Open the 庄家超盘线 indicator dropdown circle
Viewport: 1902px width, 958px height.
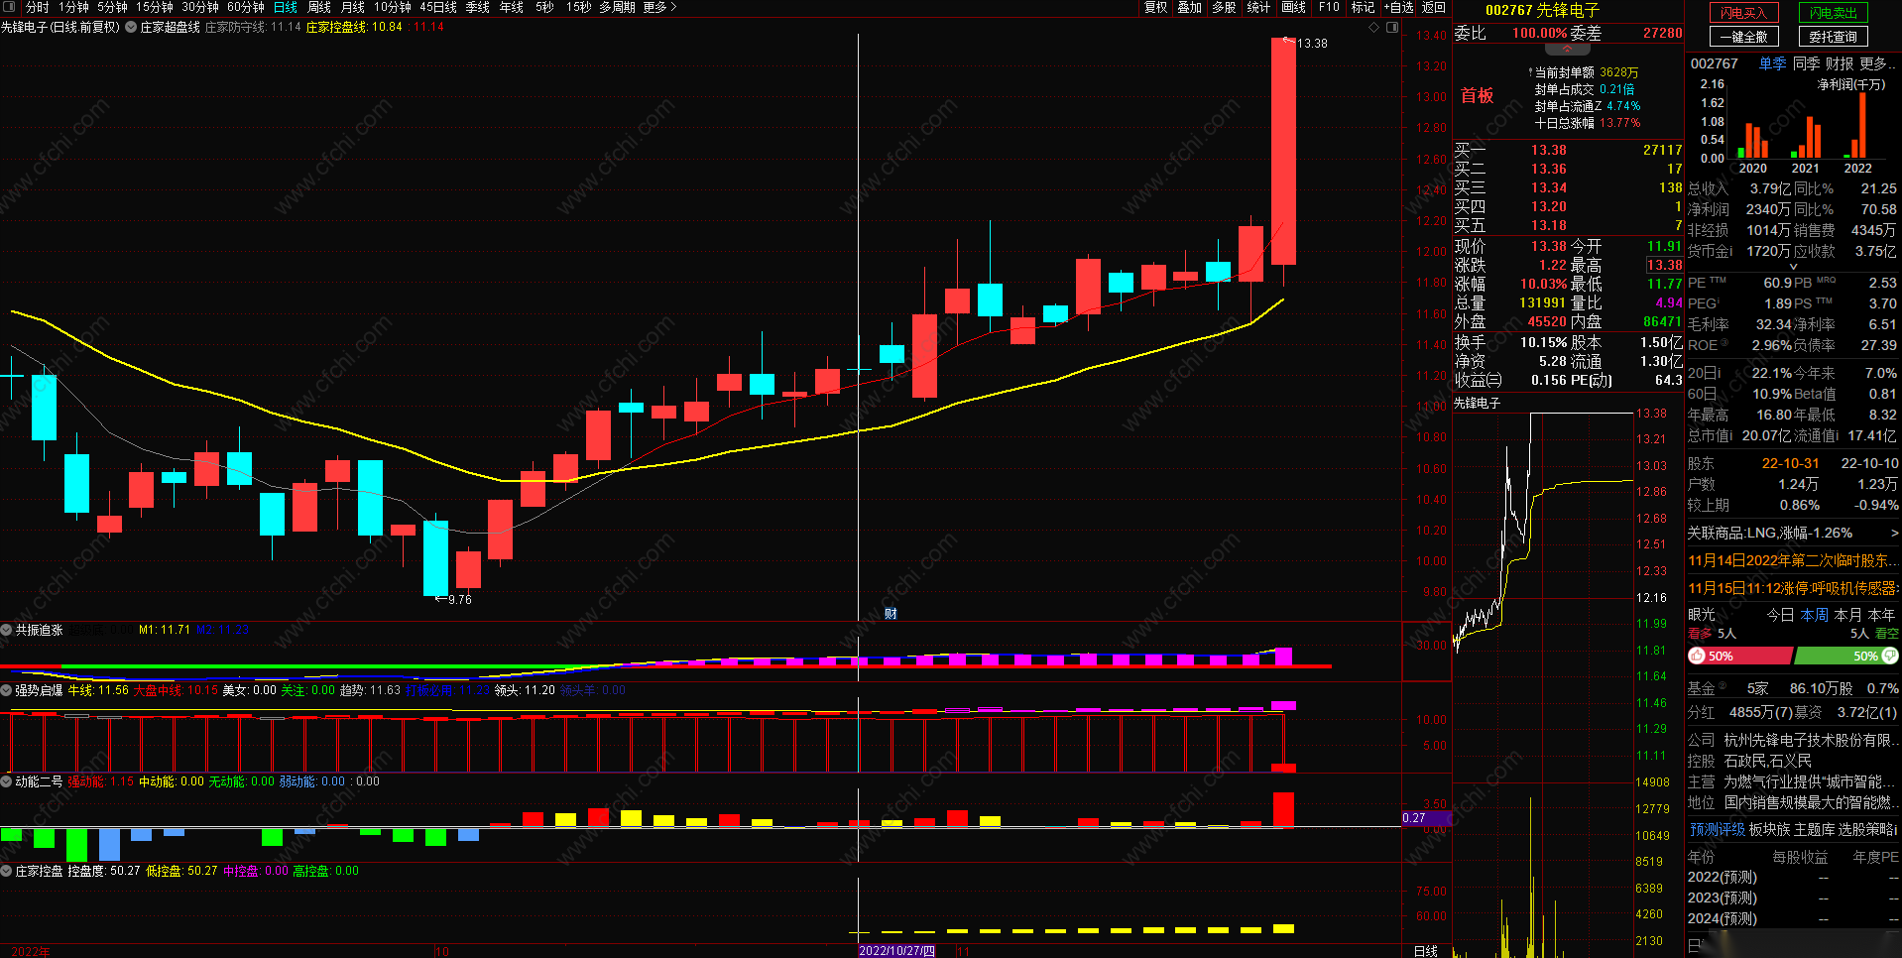tap(131, 27)
